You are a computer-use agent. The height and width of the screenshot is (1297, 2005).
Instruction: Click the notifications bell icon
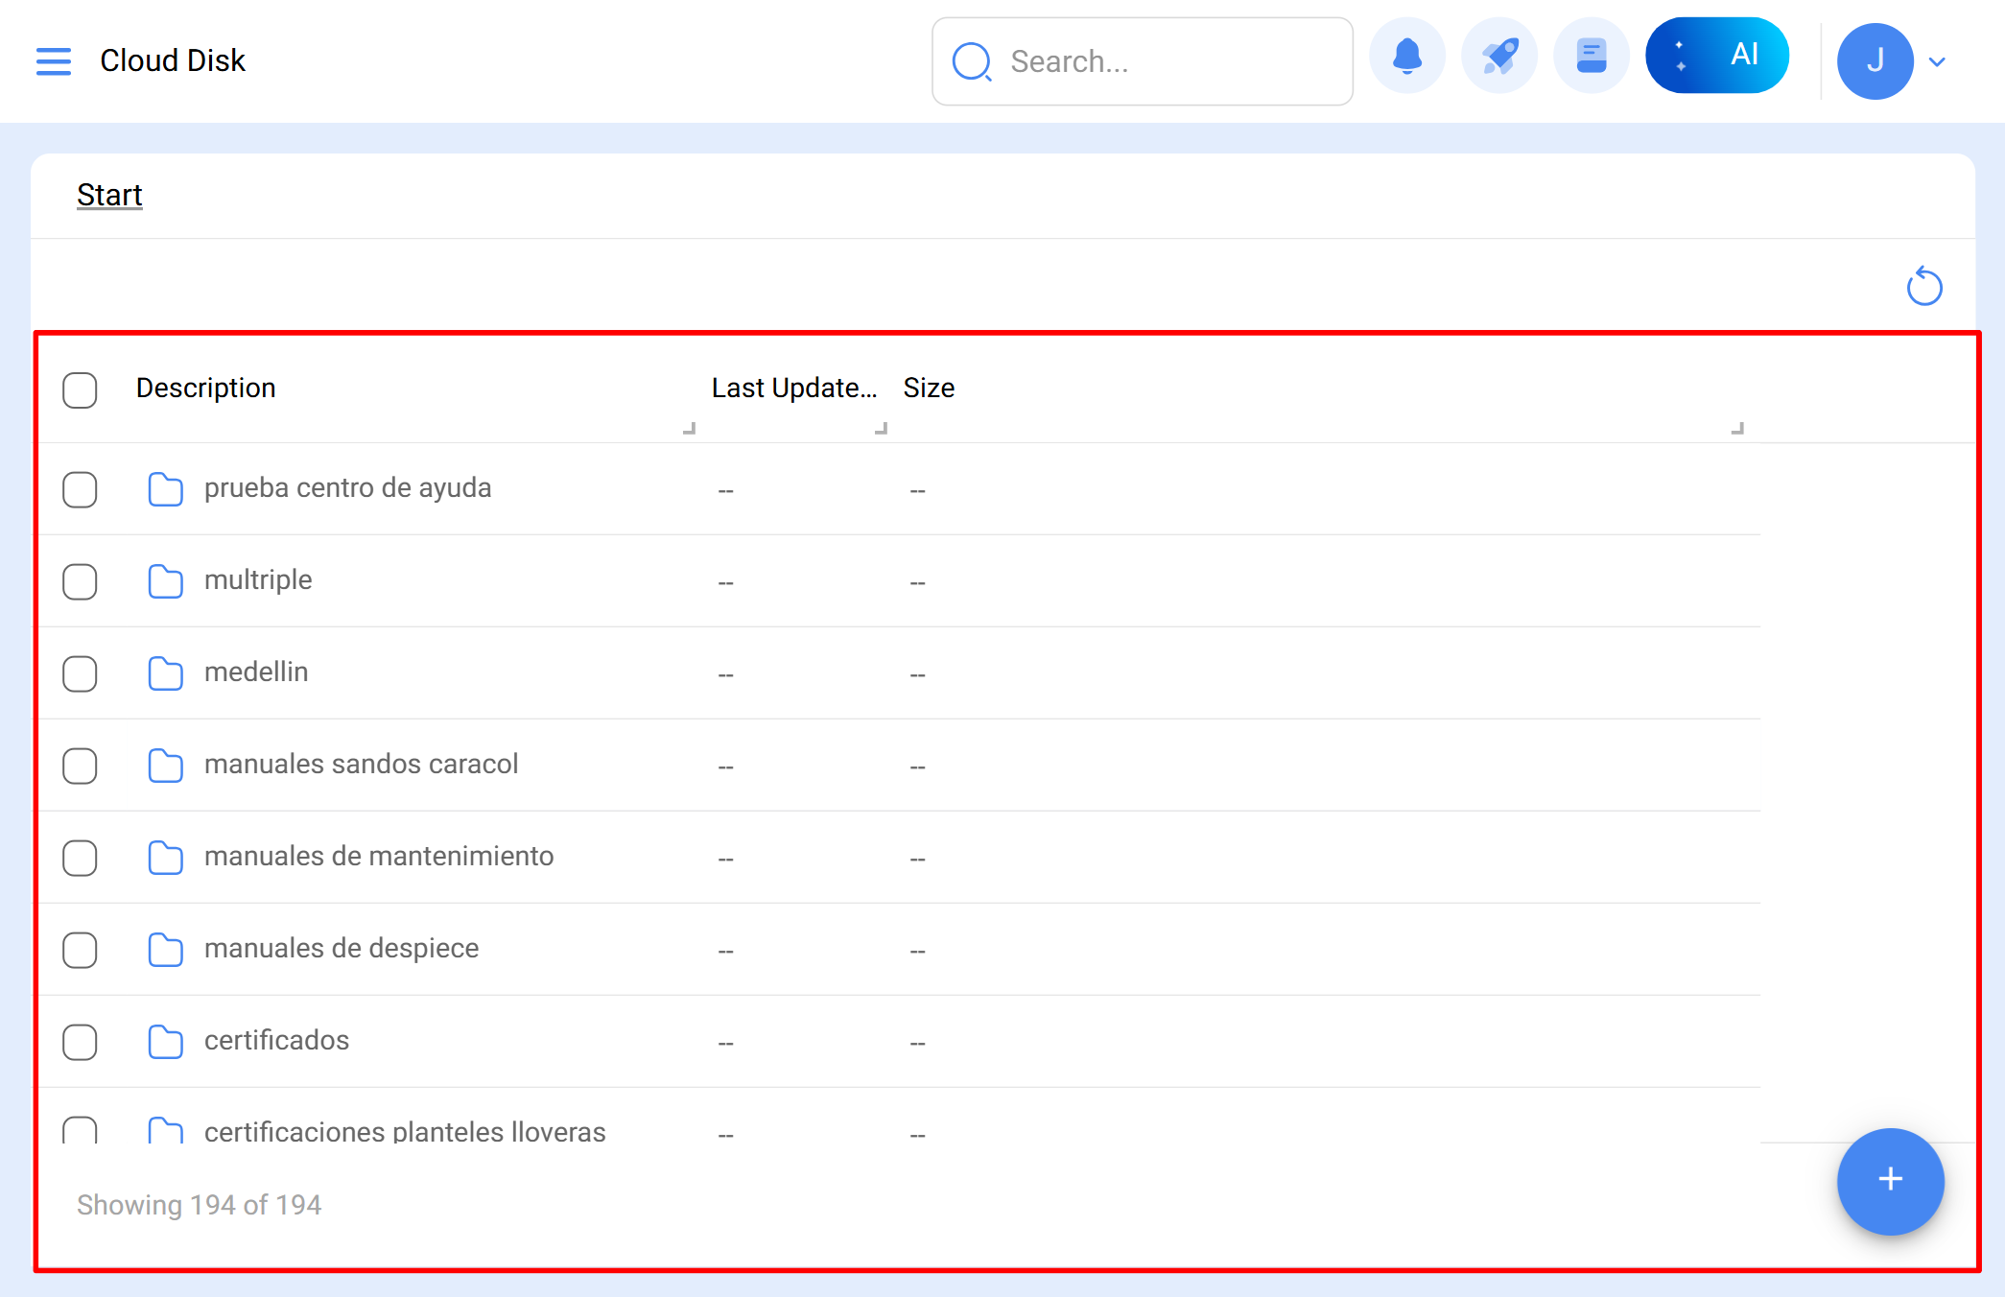click(x=1406, y=57)
